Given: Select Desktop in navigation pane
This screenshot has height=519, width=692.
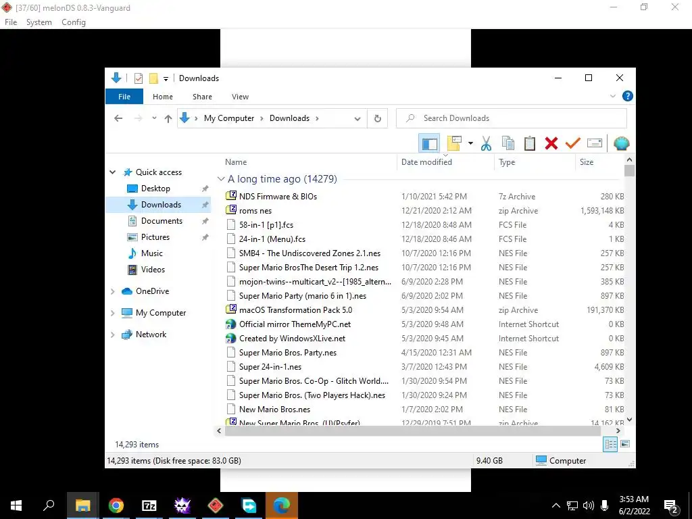Looking at the screenshot, I should 155,189.
